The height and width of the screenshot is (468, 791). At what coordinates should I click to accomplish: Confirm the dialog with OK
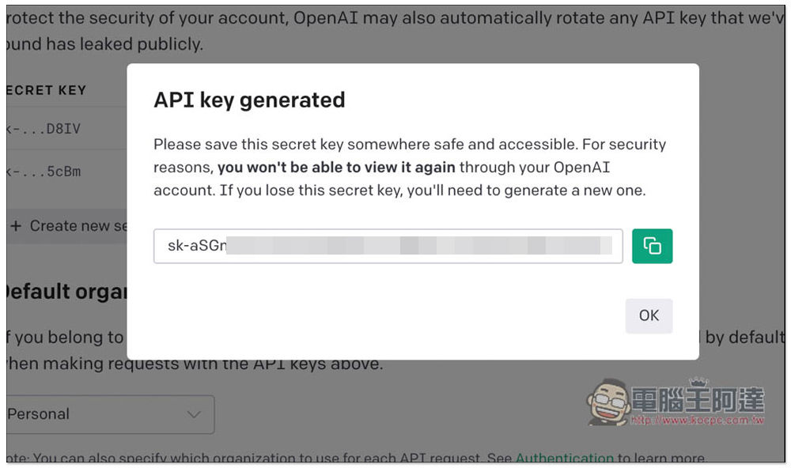click(649, 315)
